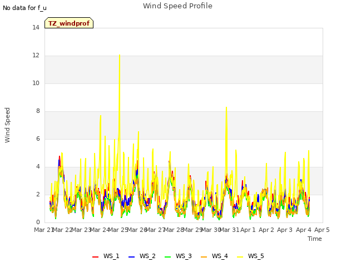Click the orange WS_4 legend color marker
The height and width of the screenshot is (267, 356).
204,257
